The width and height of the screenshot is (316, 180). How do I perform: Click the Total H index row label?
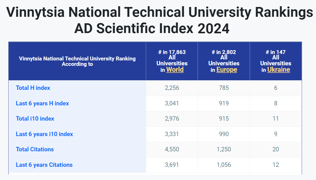(x=33, y=88)
